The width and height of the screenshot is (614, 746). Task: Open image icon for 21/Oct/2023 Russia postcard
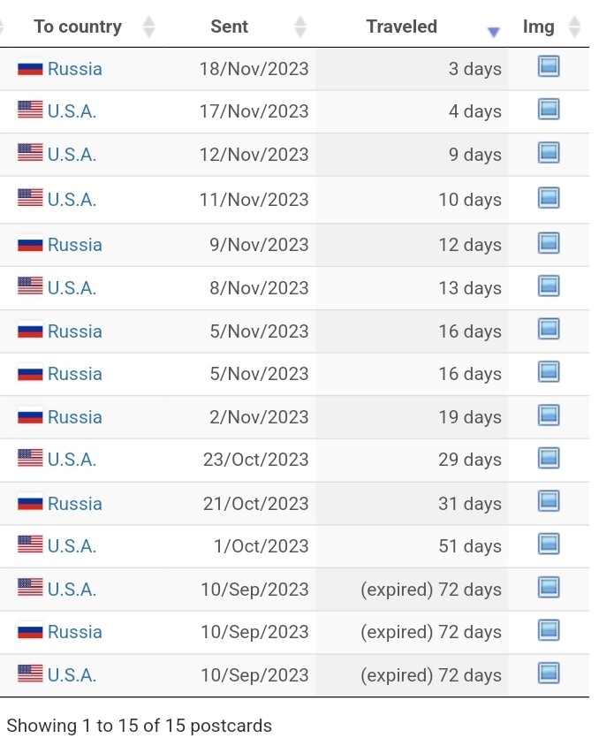(x=549, y=501)
